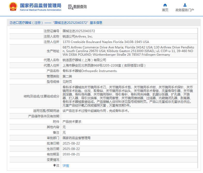This screenshot has height=173, width=203.
Task: Click the 结构及组成/主要组成成分 label
Action: (x=41, y=96)
